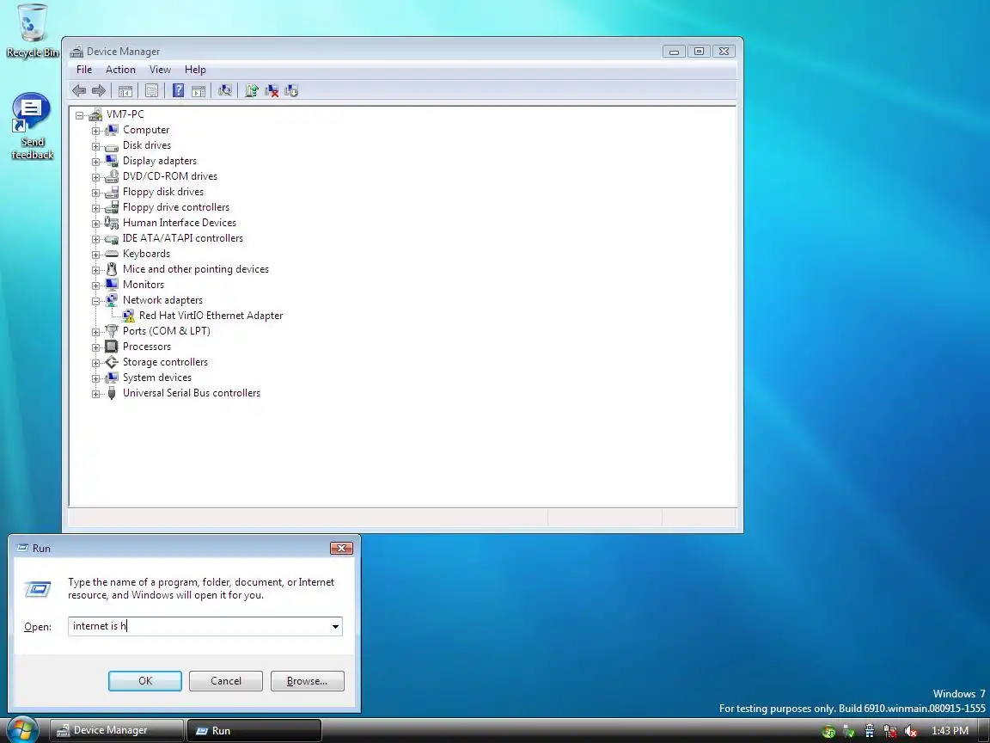
Task: Close the Run dialog with red X
Action: tap(341, 548)
